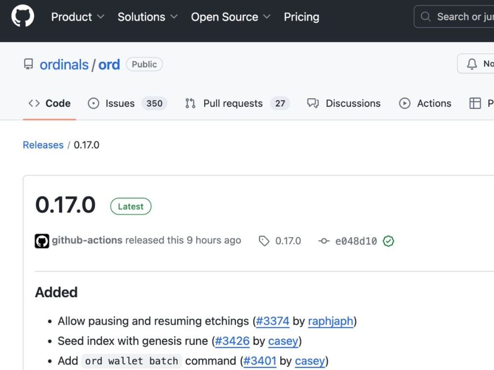Click the Actions play-circle icon
This screenshot has height=370, width=494.
(404, 103)
